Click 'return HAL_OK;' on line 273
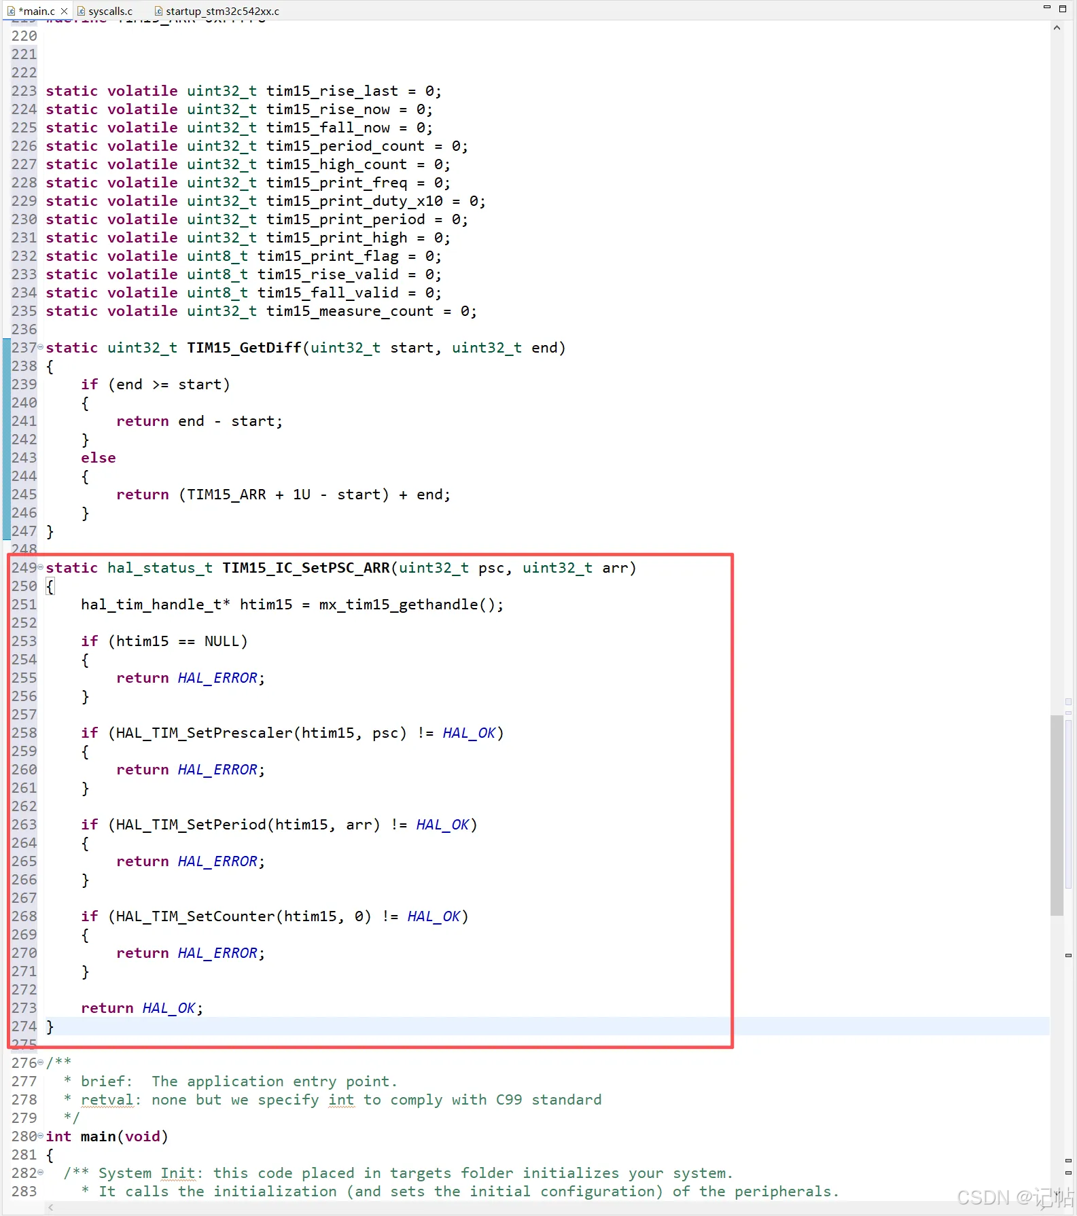The width and height of the screenshot is (1077, 1216). [x=142, y=1008]
